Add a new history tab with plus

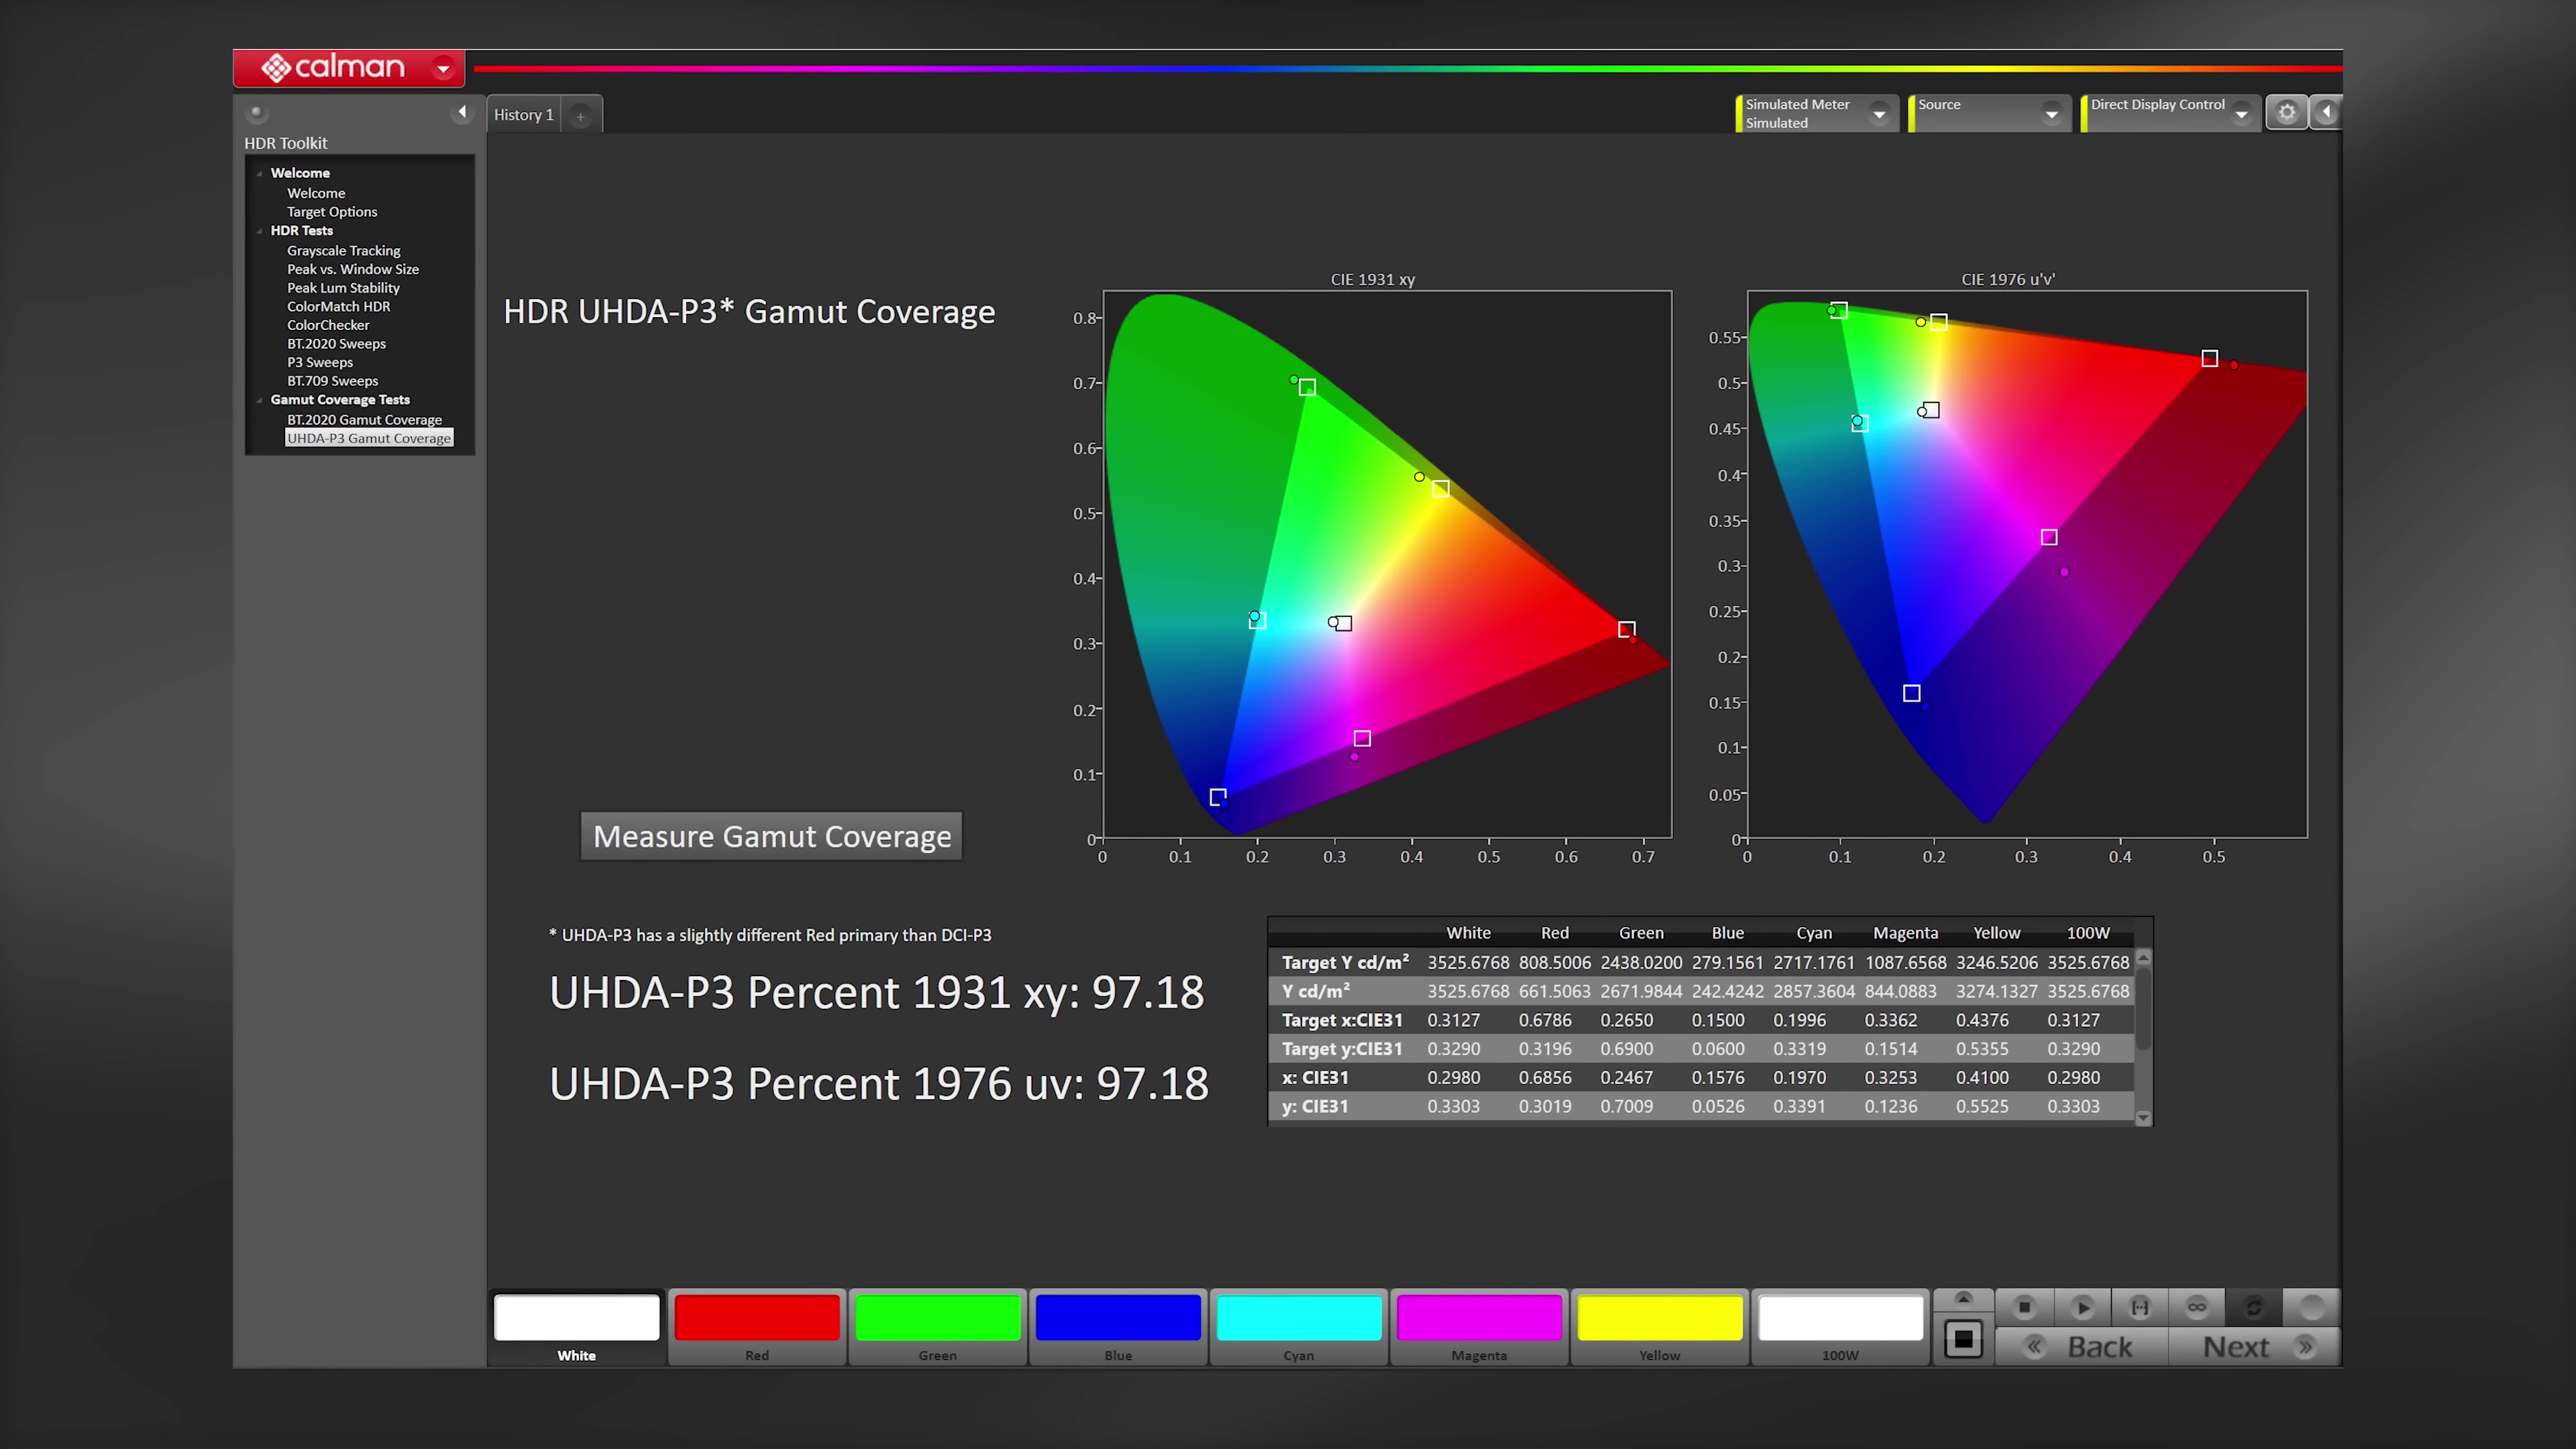(580, 116)
